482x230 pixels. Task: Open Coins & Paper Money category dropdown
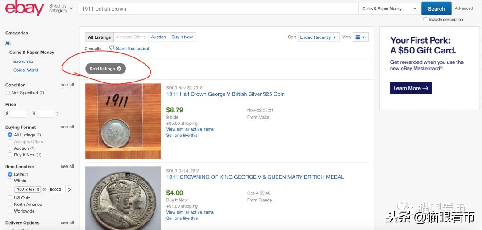tap(389, 9)
